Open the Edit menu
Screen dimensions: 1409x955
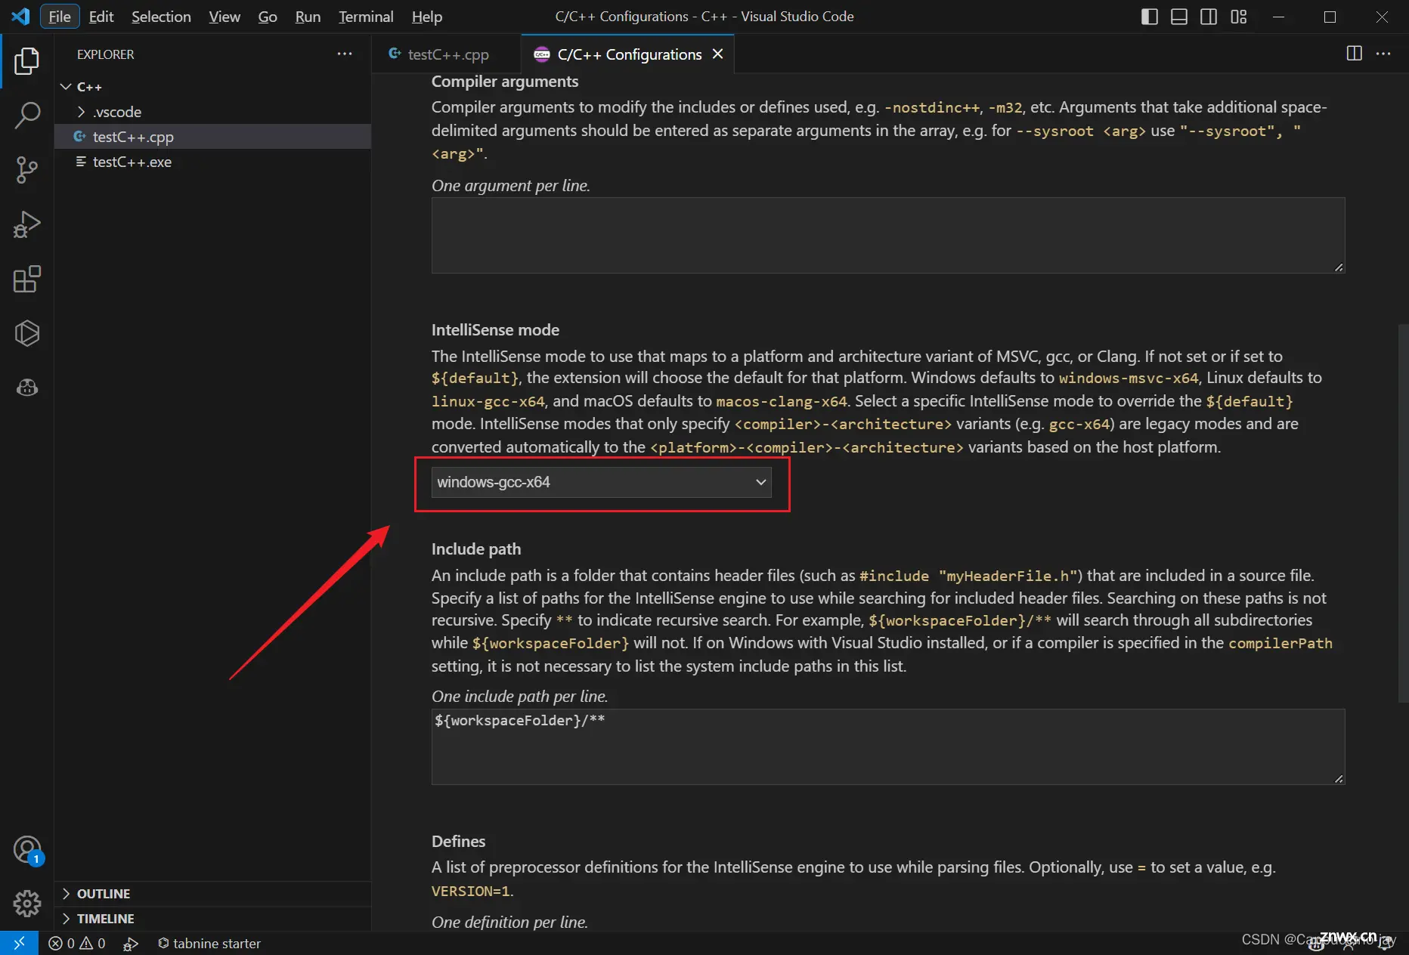click(101, 17)
